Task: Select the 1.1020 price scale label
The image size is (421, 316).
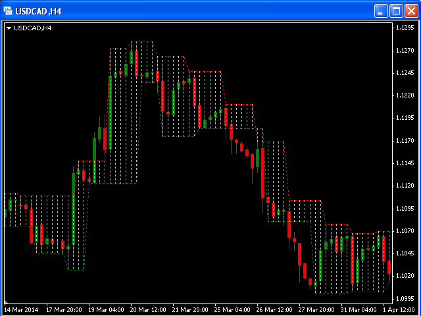Action: (405, 276)
